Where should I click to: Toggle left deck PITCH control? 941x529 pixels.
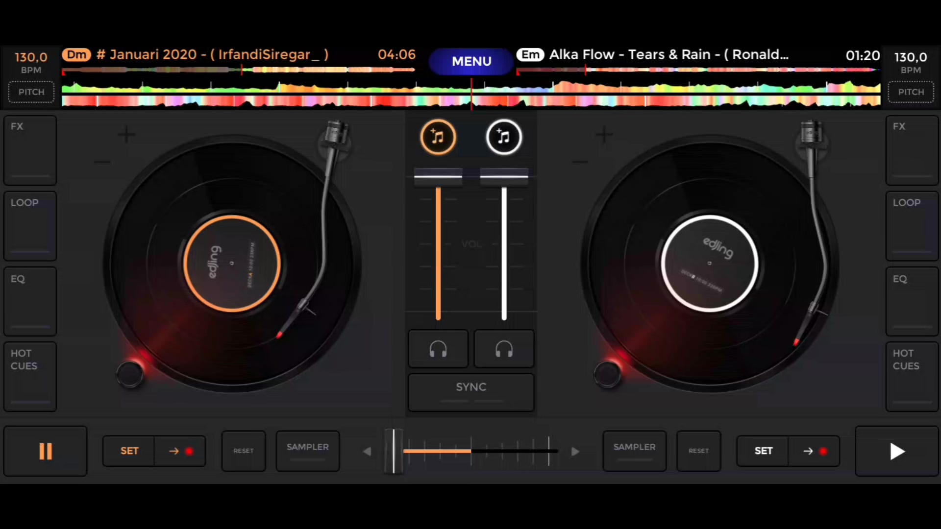point(31,92)
